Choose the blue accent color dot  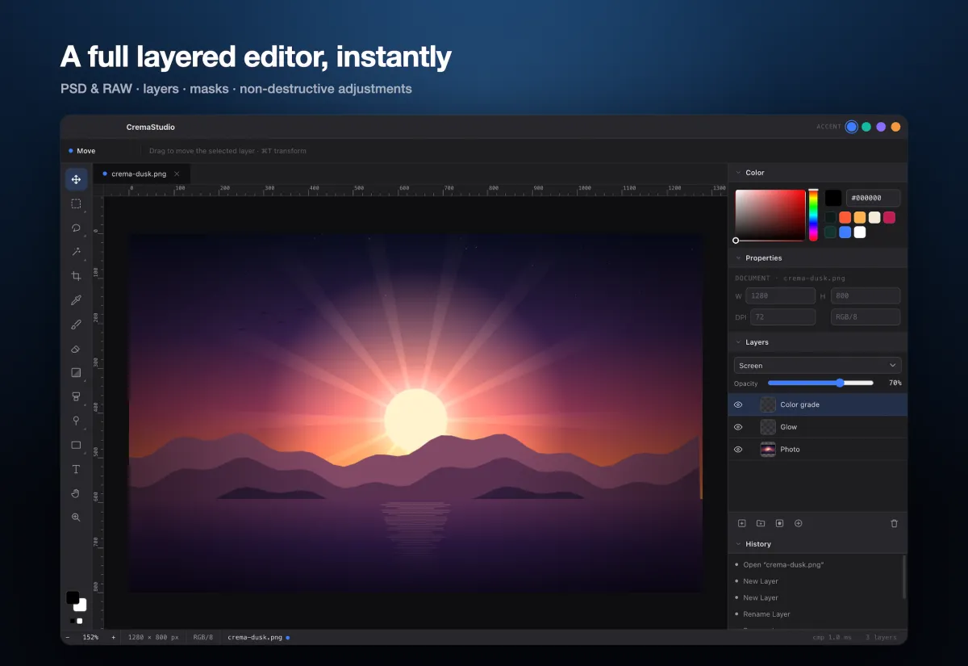pos(851,127)
